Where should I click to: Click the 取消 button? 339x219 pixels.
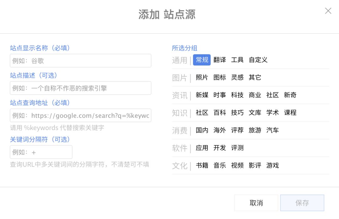tap(256, 203)
